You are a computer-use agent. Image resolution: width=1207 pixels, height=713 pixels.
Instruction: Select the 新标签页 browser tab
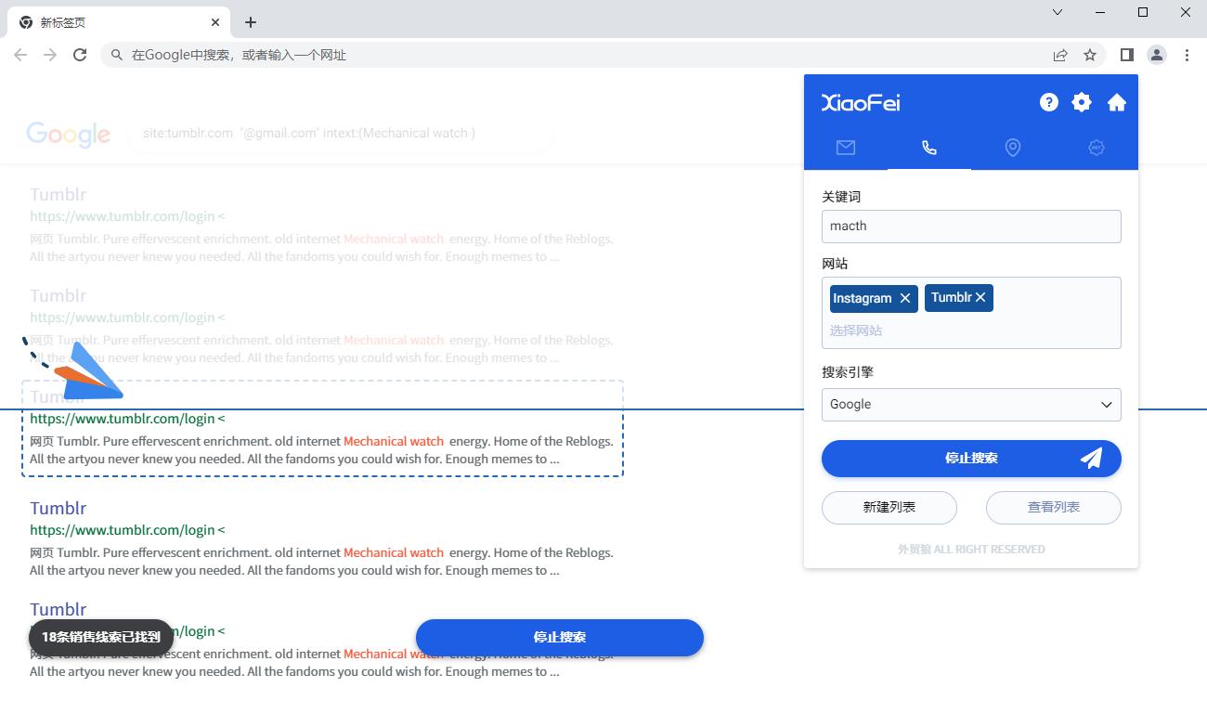(x=121, y=22)
